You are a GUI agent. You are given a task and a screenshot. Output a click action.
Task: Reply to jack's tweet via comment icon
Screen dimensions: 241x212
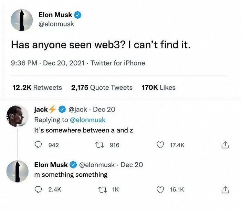[x=39, y=145]
